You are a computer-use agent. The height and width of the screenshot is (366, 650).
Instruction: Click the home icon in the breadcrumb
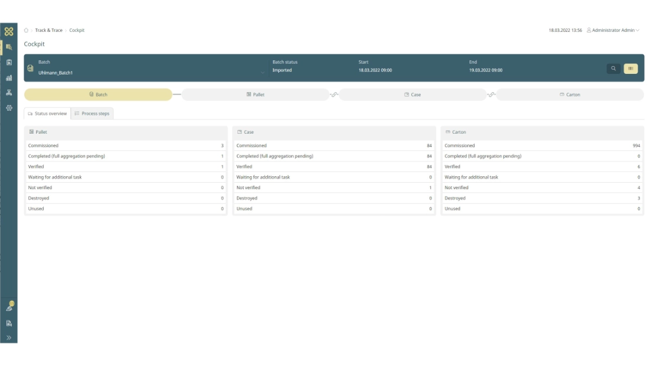(x=26, y=30)
